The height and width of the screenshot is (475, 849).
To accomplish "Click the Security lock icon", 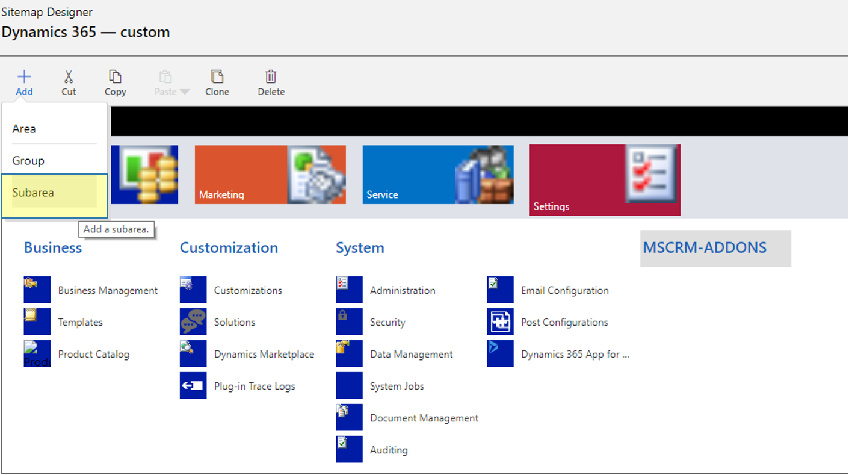I will (349, 321).
